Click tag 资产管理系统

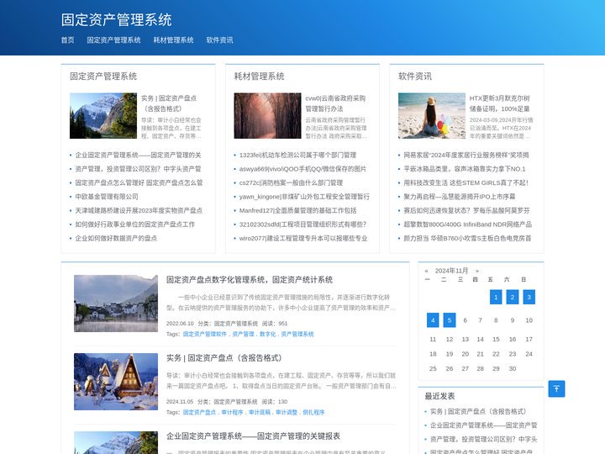click(297, 334)
